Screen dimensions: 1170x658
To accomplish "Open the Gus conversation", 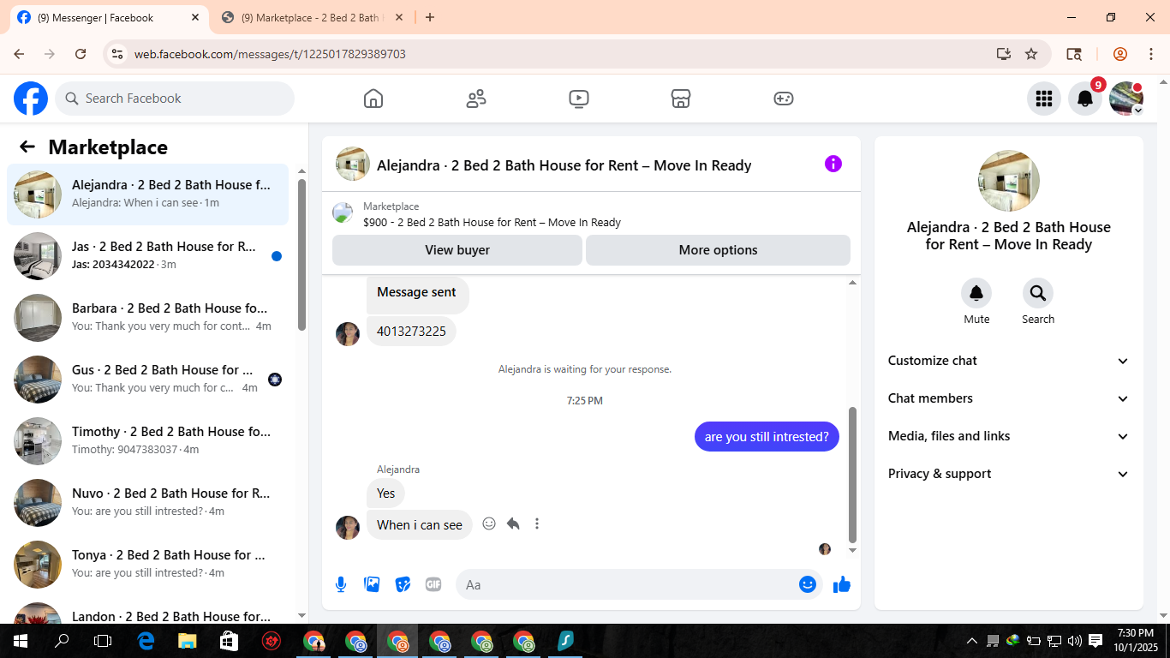I will [x=147, y=380].
